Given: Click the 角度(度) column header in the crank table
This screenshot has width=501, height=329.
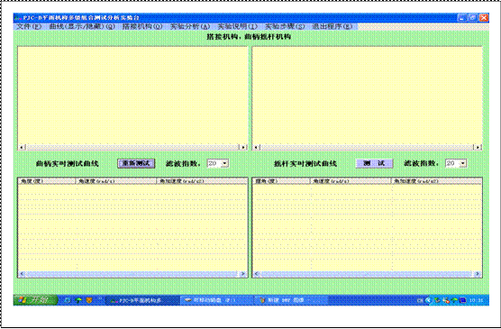Looking at the screenshot, I should [x=47, y=181].
